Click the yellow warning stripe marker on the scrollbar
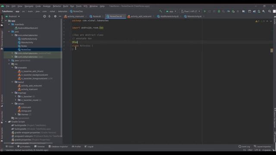 (272, 50)
